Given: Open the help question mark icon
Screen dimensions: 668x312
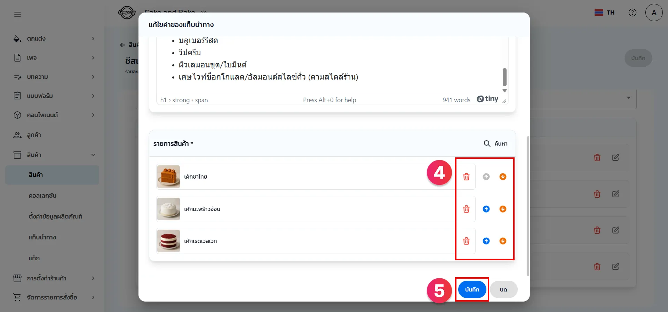Looking at the screenshot, I should tap(632, 13).
